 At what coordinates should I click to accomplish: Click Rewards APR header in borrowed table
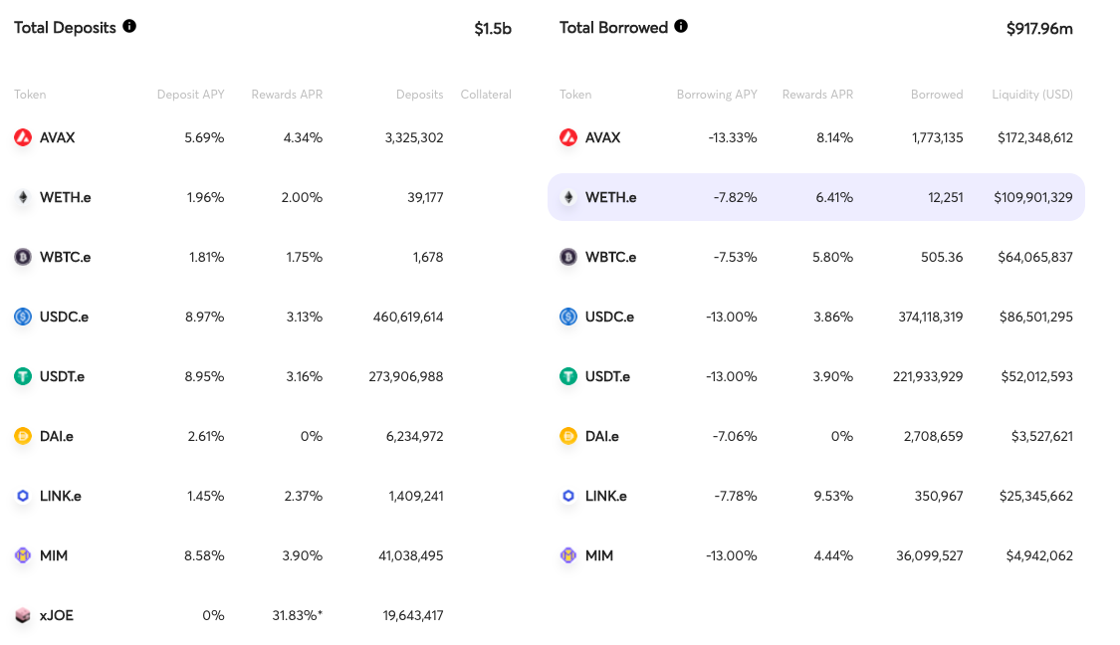tap(817, 95)
